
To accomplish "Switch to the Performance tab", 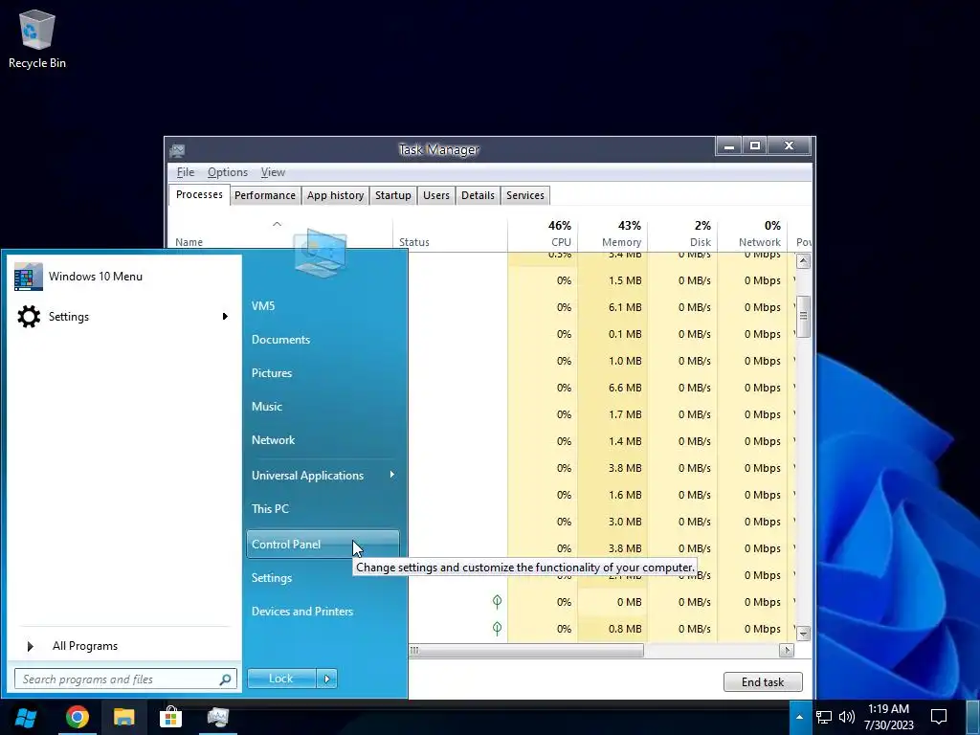I will 265,195.
